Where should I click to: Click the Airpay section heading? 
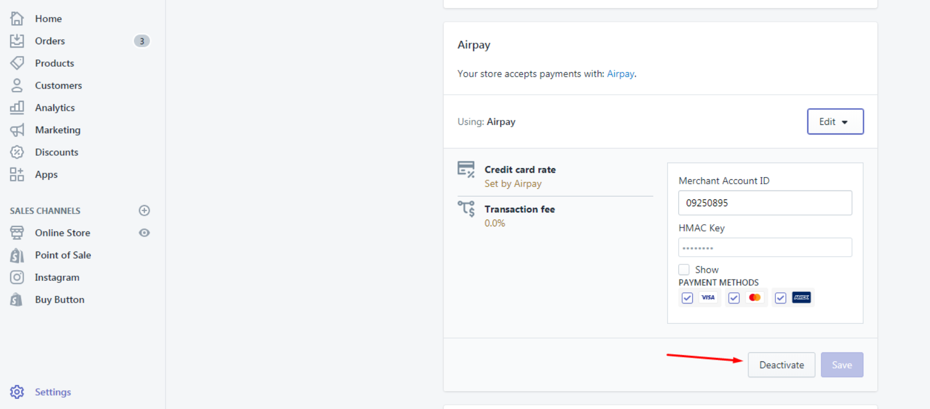click(x=474, y=45)
